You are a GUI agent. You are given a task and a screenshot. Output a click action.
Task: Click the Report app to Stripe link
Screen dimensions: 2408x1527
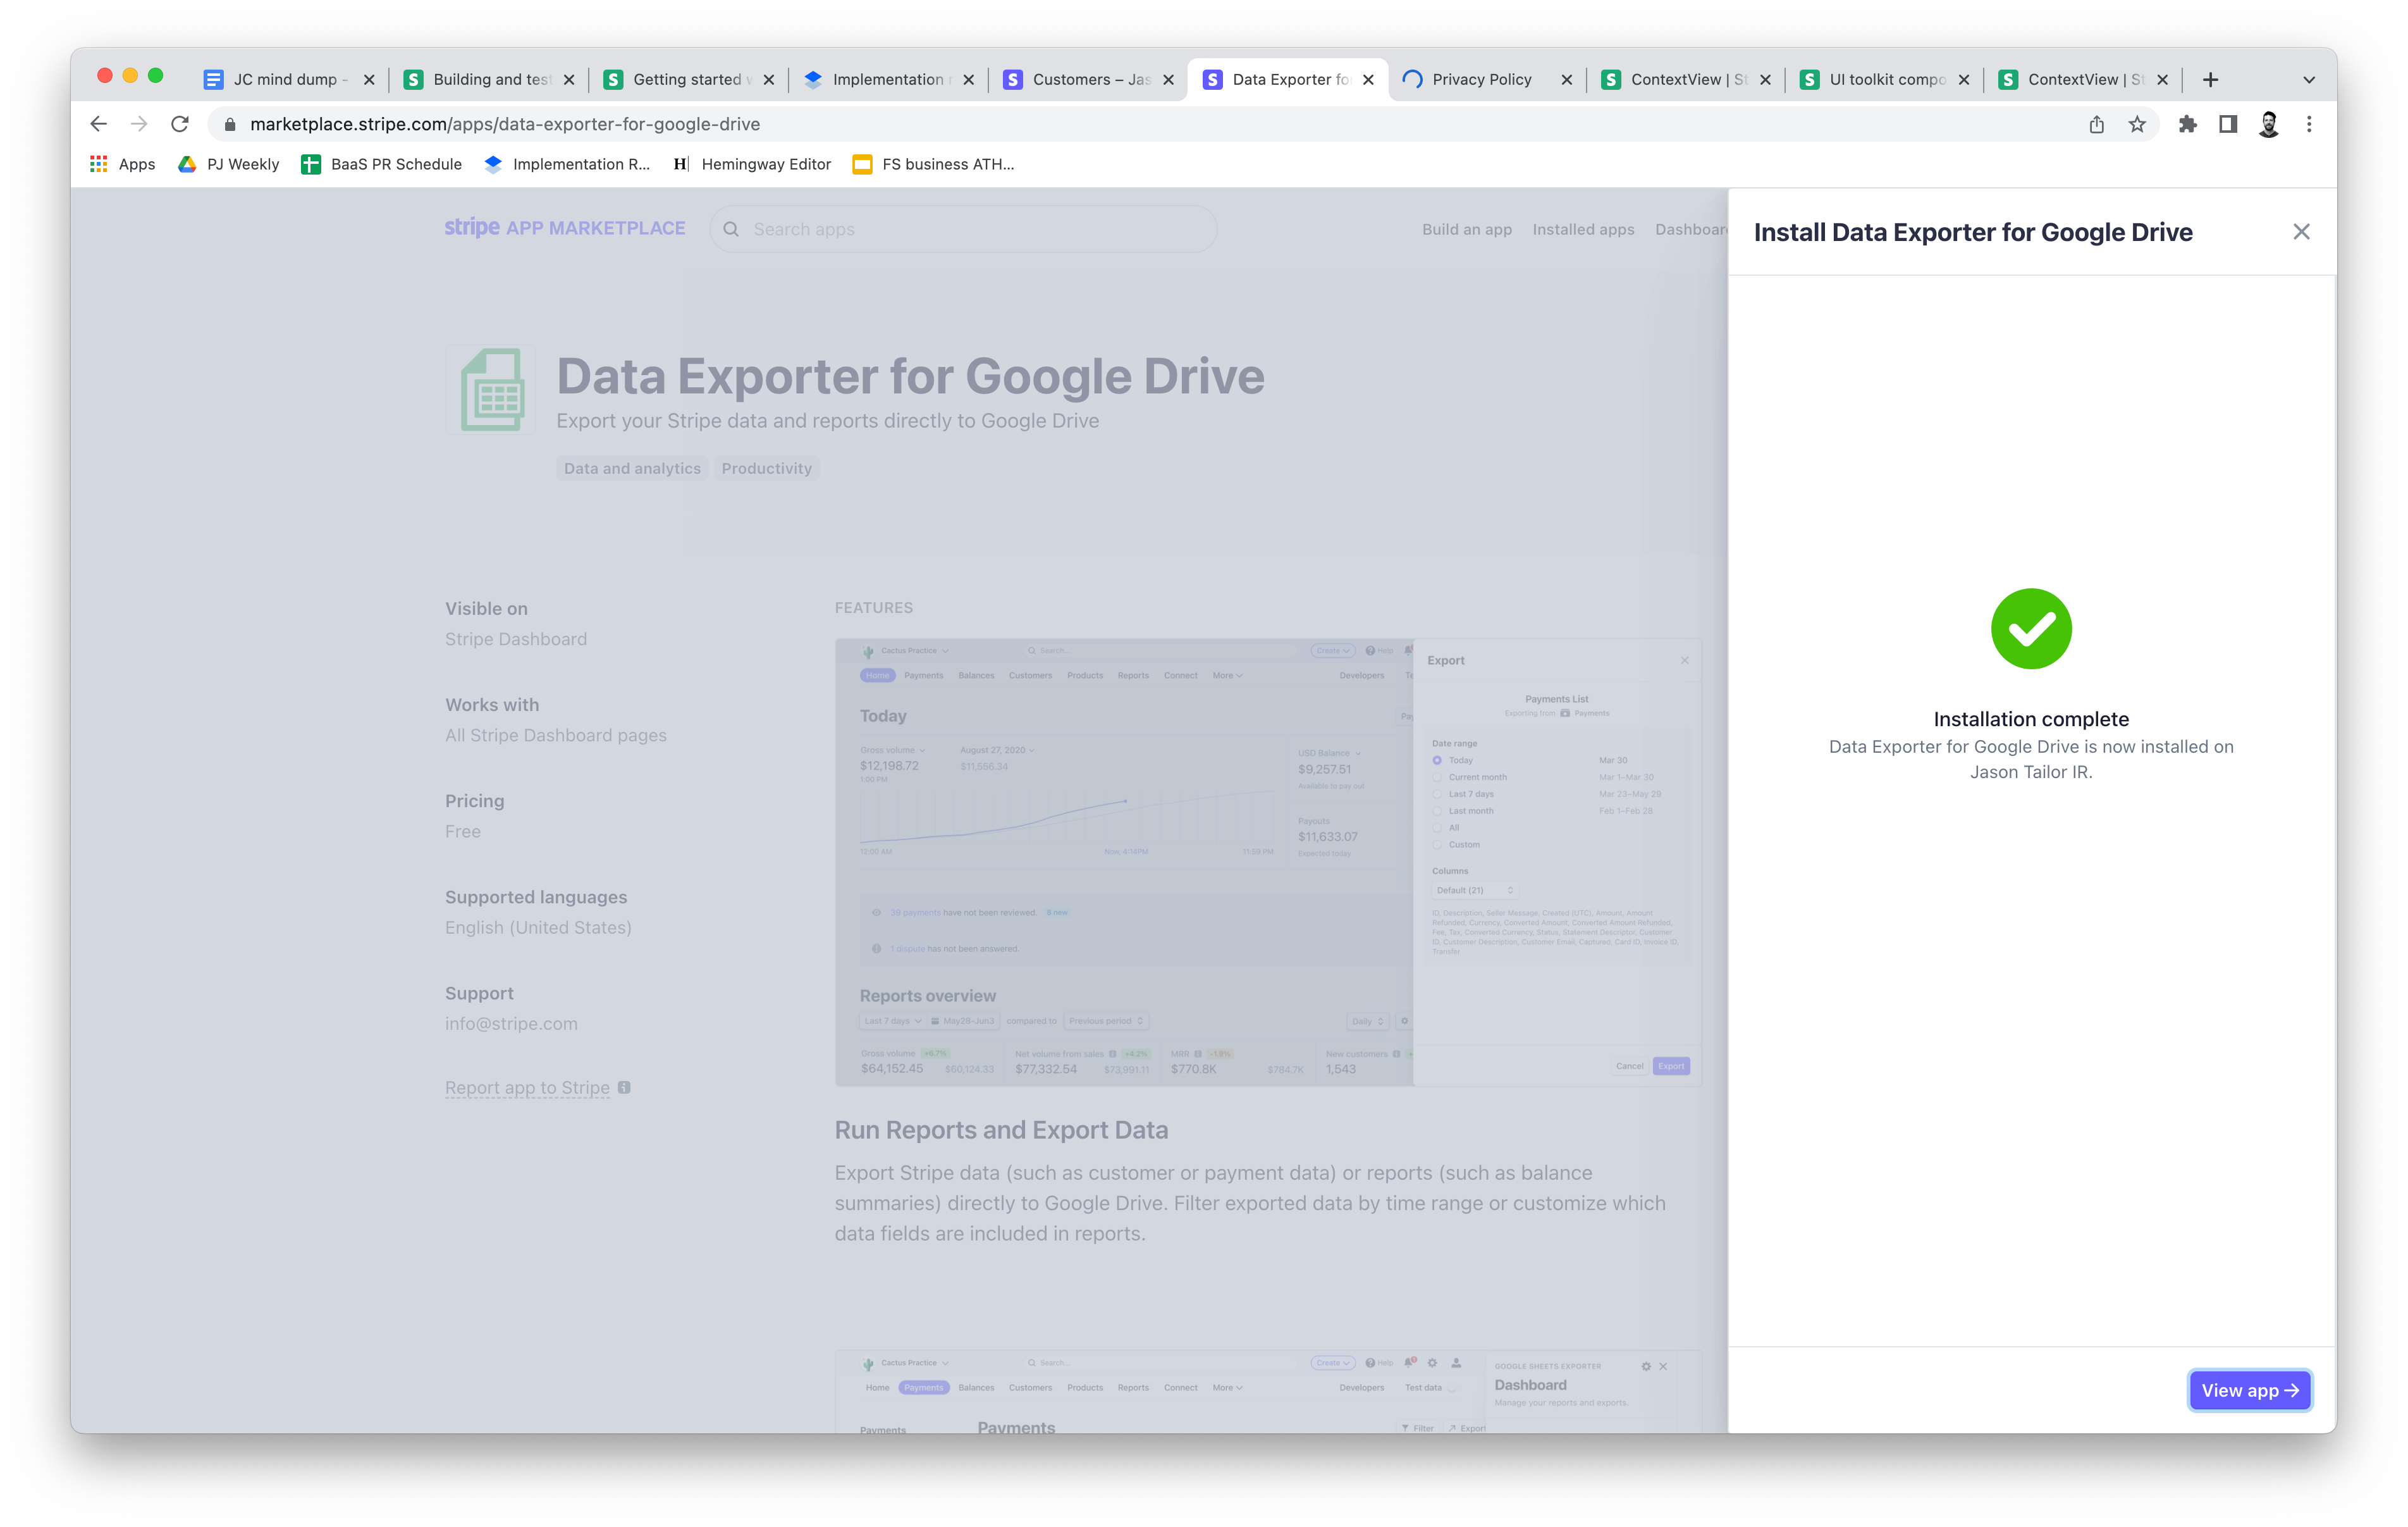(527, 1088)
